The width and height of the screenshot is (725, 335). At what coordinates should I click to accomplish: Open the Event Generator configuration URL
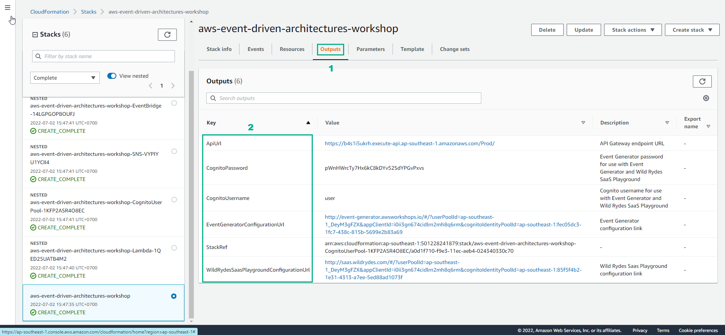coord(453,224)
